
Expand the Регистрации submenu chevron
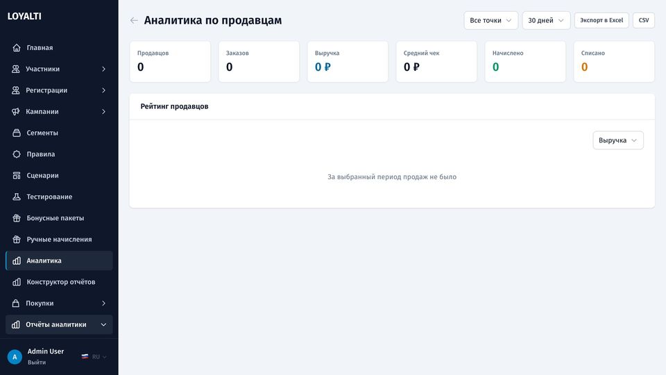click(103, 90)
